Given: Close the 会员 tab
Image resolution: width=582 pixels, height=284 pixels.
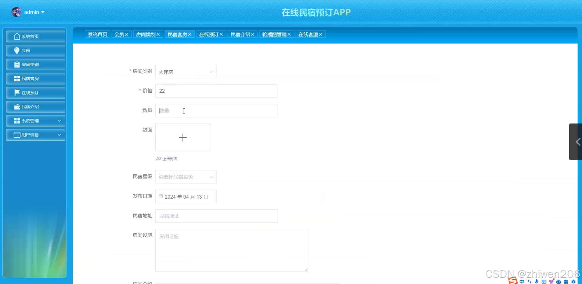Looking at the screenshot, I should [x=127, y=34].
